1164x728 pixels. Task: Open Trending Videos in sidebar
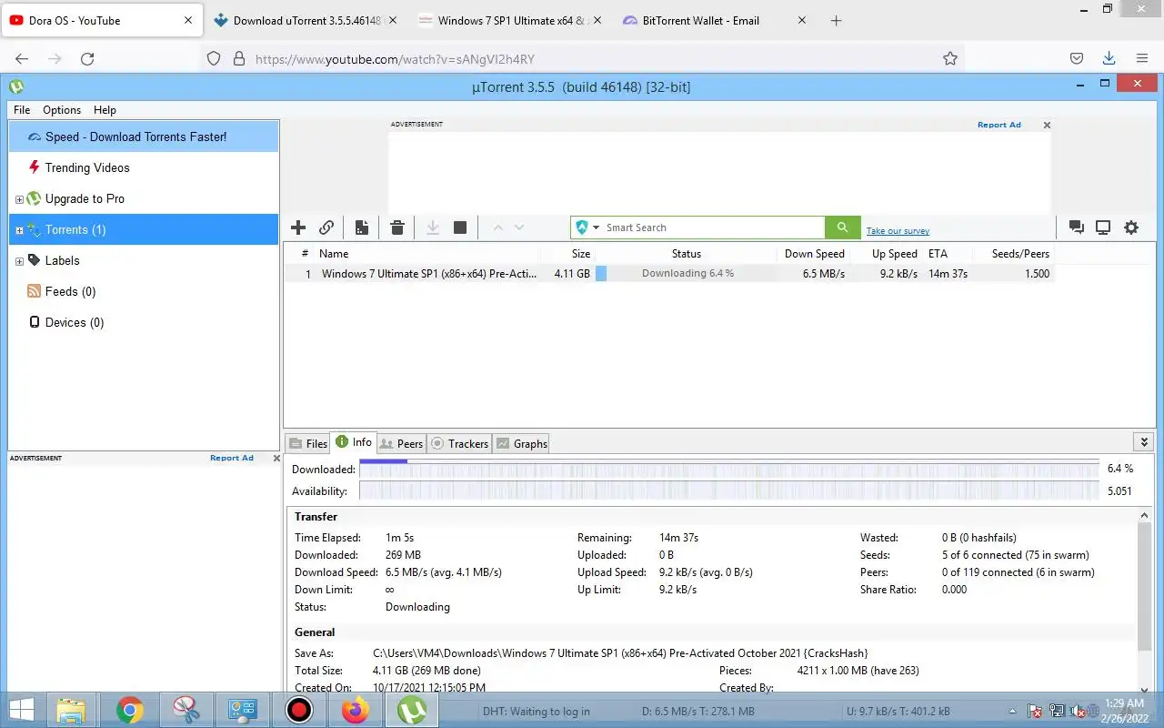87,167
